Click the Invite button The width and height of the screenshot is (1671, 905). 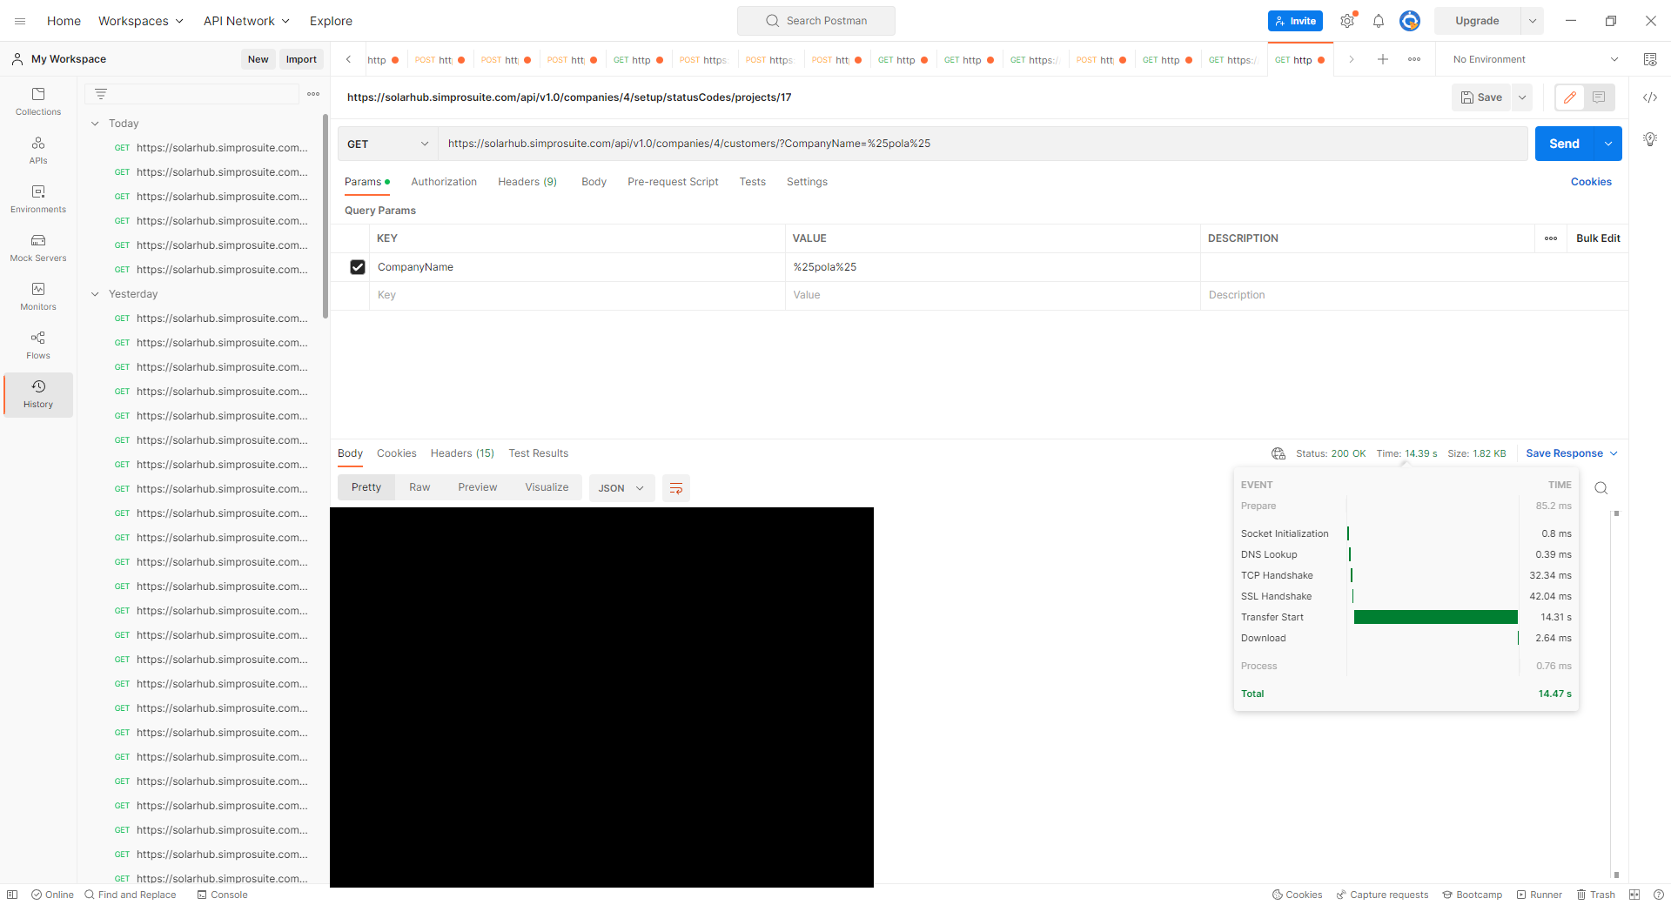pyautogui.click(x=1295, y=21)
